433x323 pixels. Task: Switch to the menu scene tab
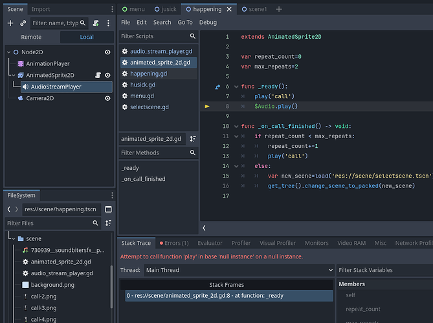(x=133, y=10)
